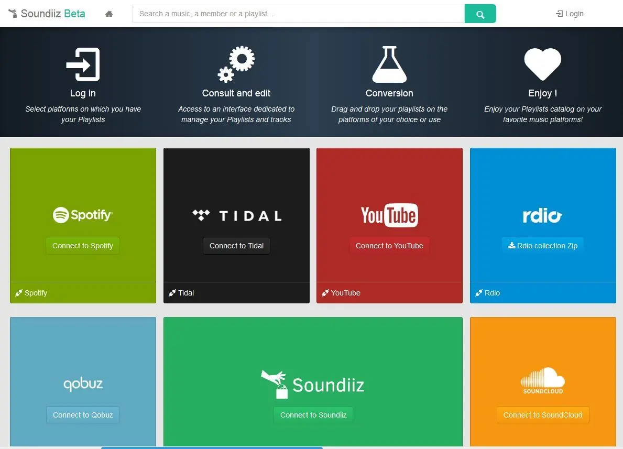Select the 'Enjoy !' heading
This screenshot has height=449, width=623.
[543, 93]
